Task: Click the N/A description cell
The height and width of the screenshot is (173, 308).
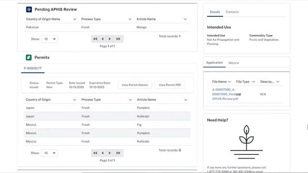Action: pos(263,94)
